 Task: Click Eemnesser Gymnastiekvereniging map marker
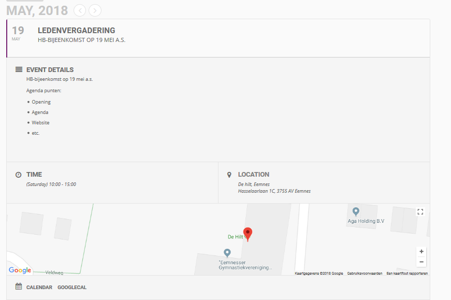[227, 253]
